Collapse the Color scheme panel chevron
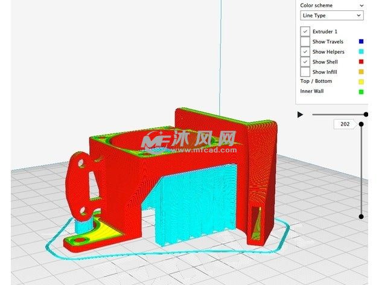Viewport: 379px width, 285px height. coord(361,5)
